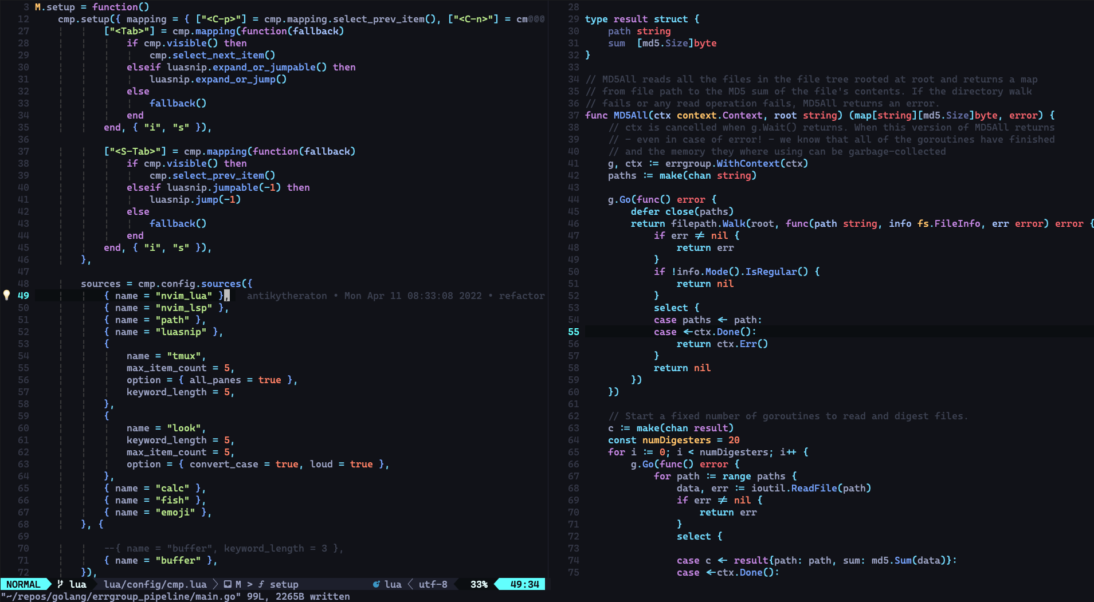
Task: Click the line number 49 in left pane
Action: coord(23,296)
